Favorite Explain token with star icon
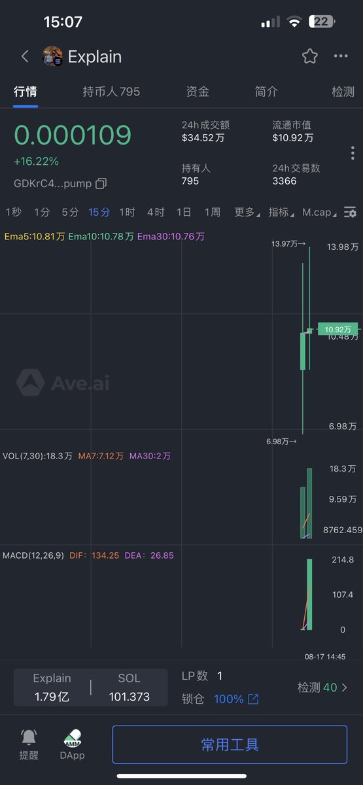363x785 pixels. click(x=310, y=56)
